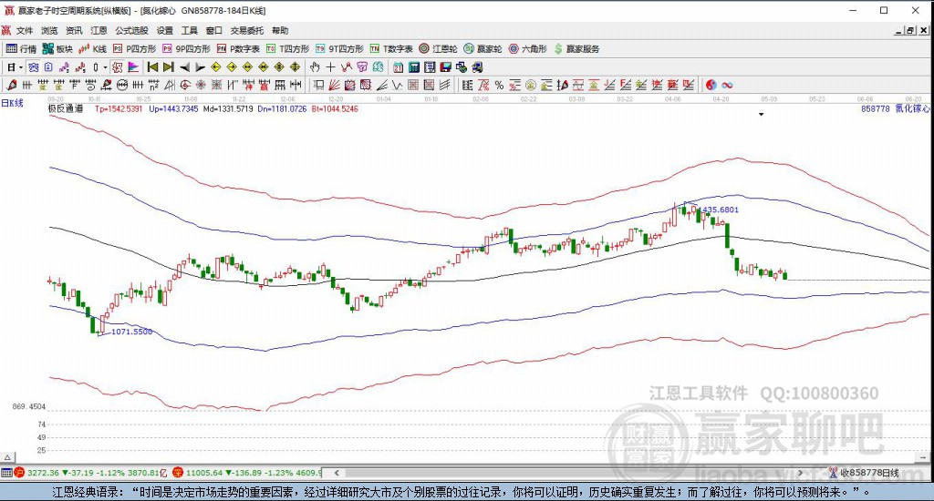Click the Dn=1181.0726 indicator value
Image resolution: width=934 pixels, height=501 pixels.
(x=283, y=109)
